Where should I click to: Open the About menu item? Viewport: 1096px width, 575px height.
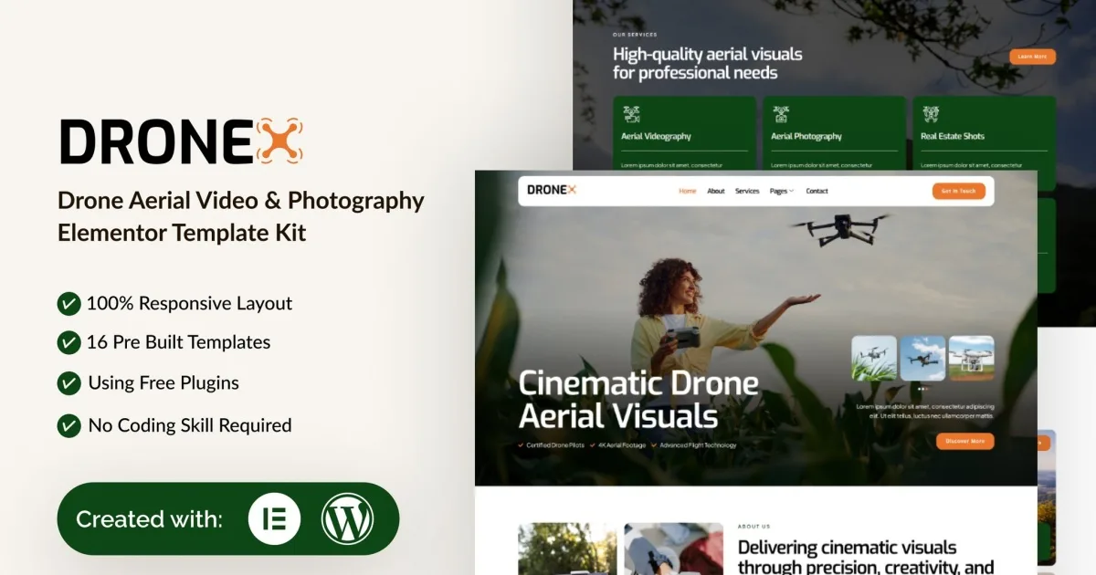coord(716,191)
